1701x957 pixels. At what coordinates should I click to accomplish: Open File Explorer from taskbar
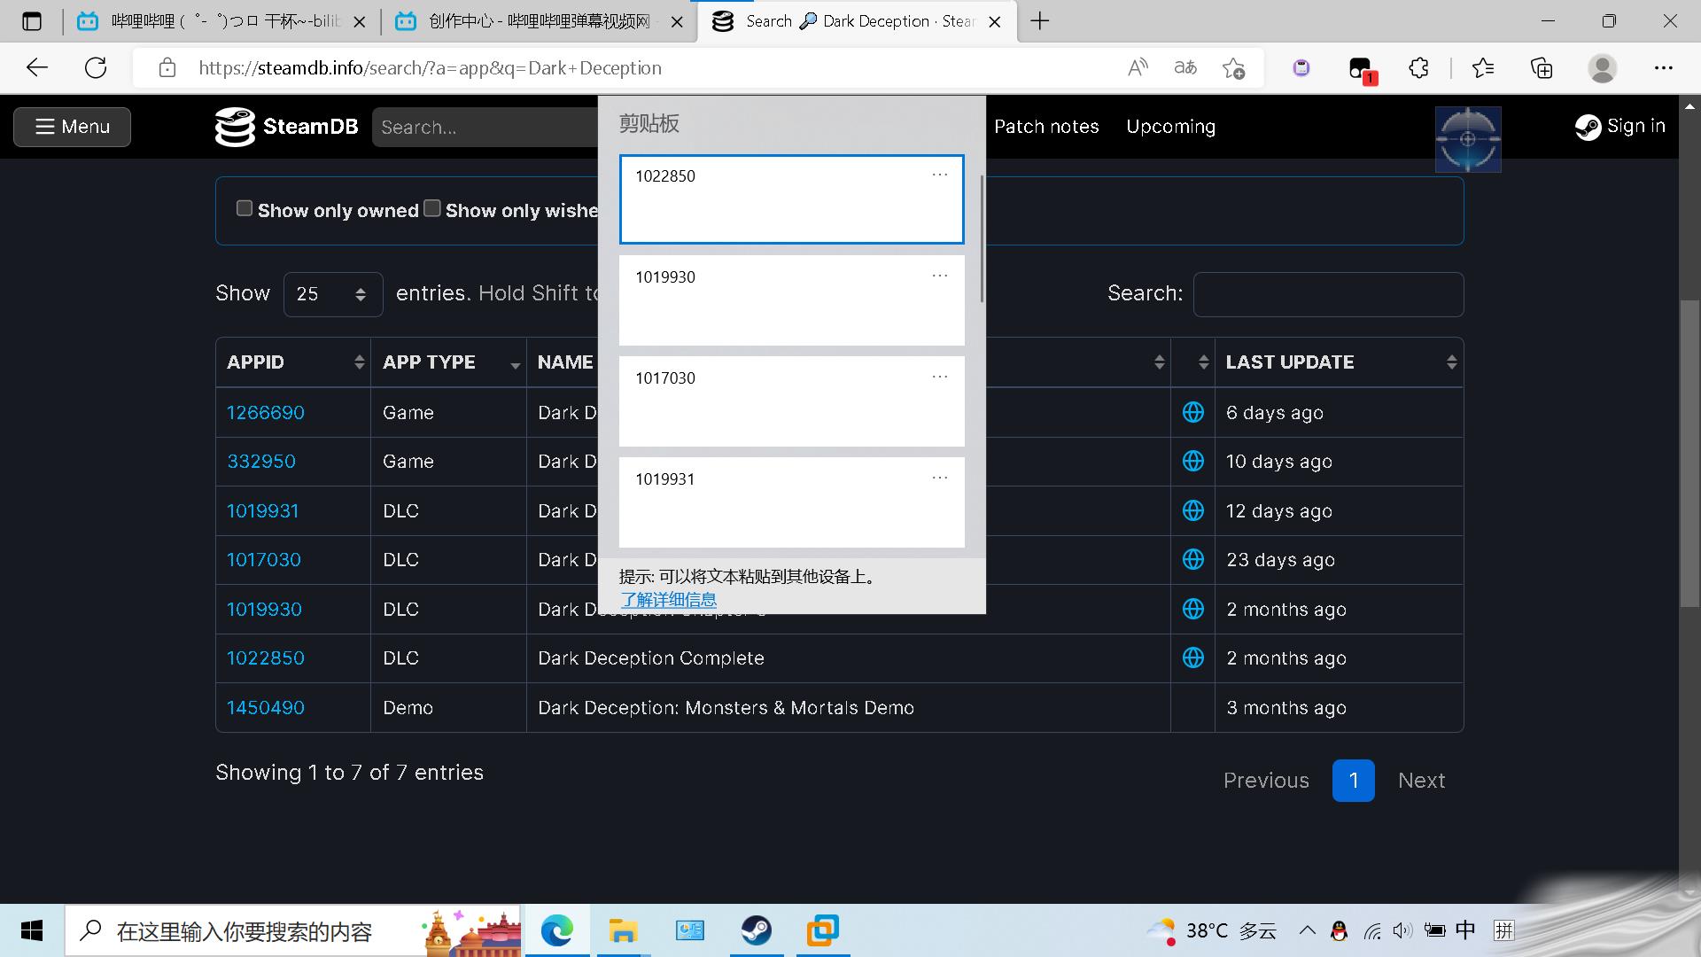coord(624,930)
